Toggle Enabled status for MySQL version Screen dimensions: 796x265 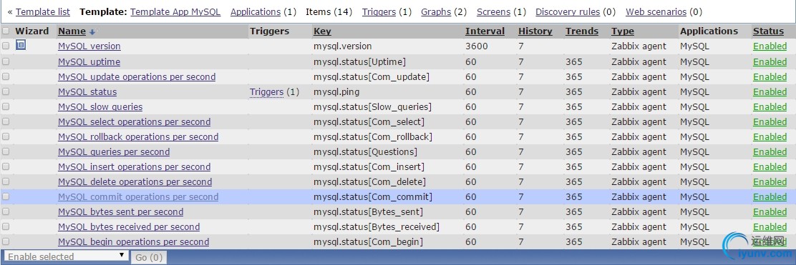[770, 46]
